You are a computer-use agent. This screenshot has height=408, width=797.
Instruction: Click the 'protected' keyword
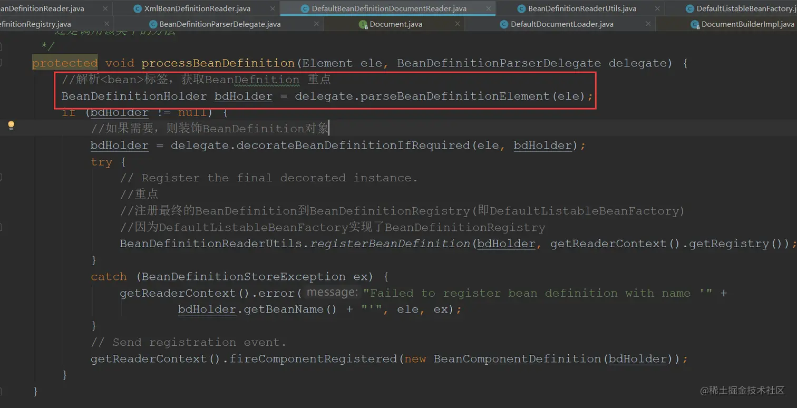65,63
